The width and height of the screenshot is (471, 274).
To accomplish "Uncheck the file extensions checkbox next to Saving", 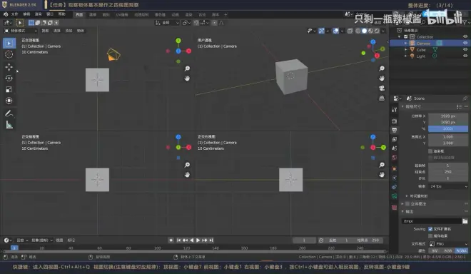I will click(430, 229).
